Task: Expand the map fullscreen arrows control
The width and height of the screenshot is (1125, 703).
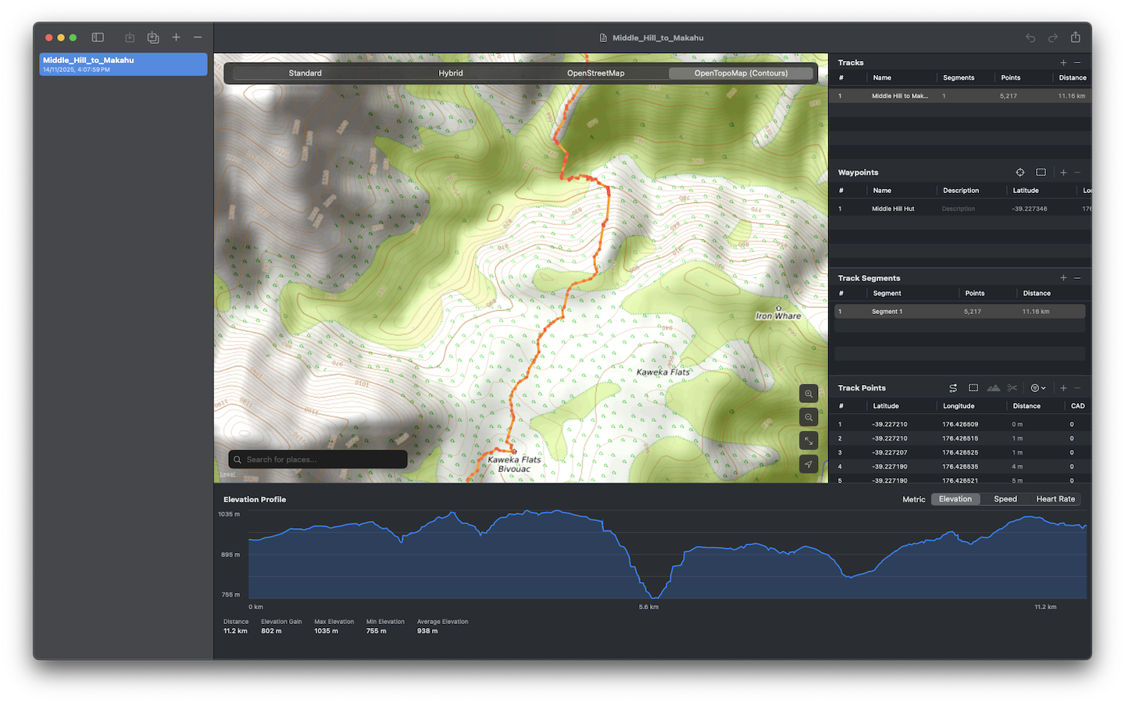Action: tap(809, 441)
